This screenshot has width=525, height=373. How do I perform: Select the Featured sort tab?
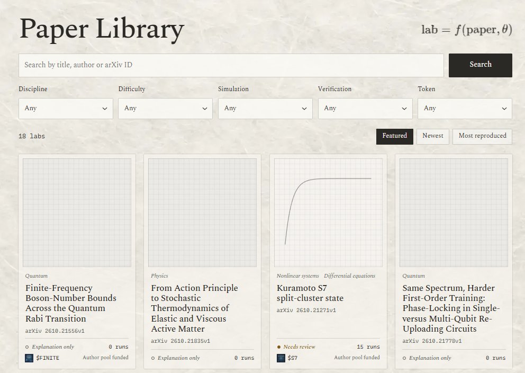click(x=395, y=136)
